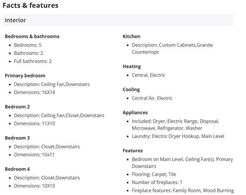Viewport: 246px width, 195px height.
Task: Select the Dimensions: 10x11 line
Action: point(34,155)
